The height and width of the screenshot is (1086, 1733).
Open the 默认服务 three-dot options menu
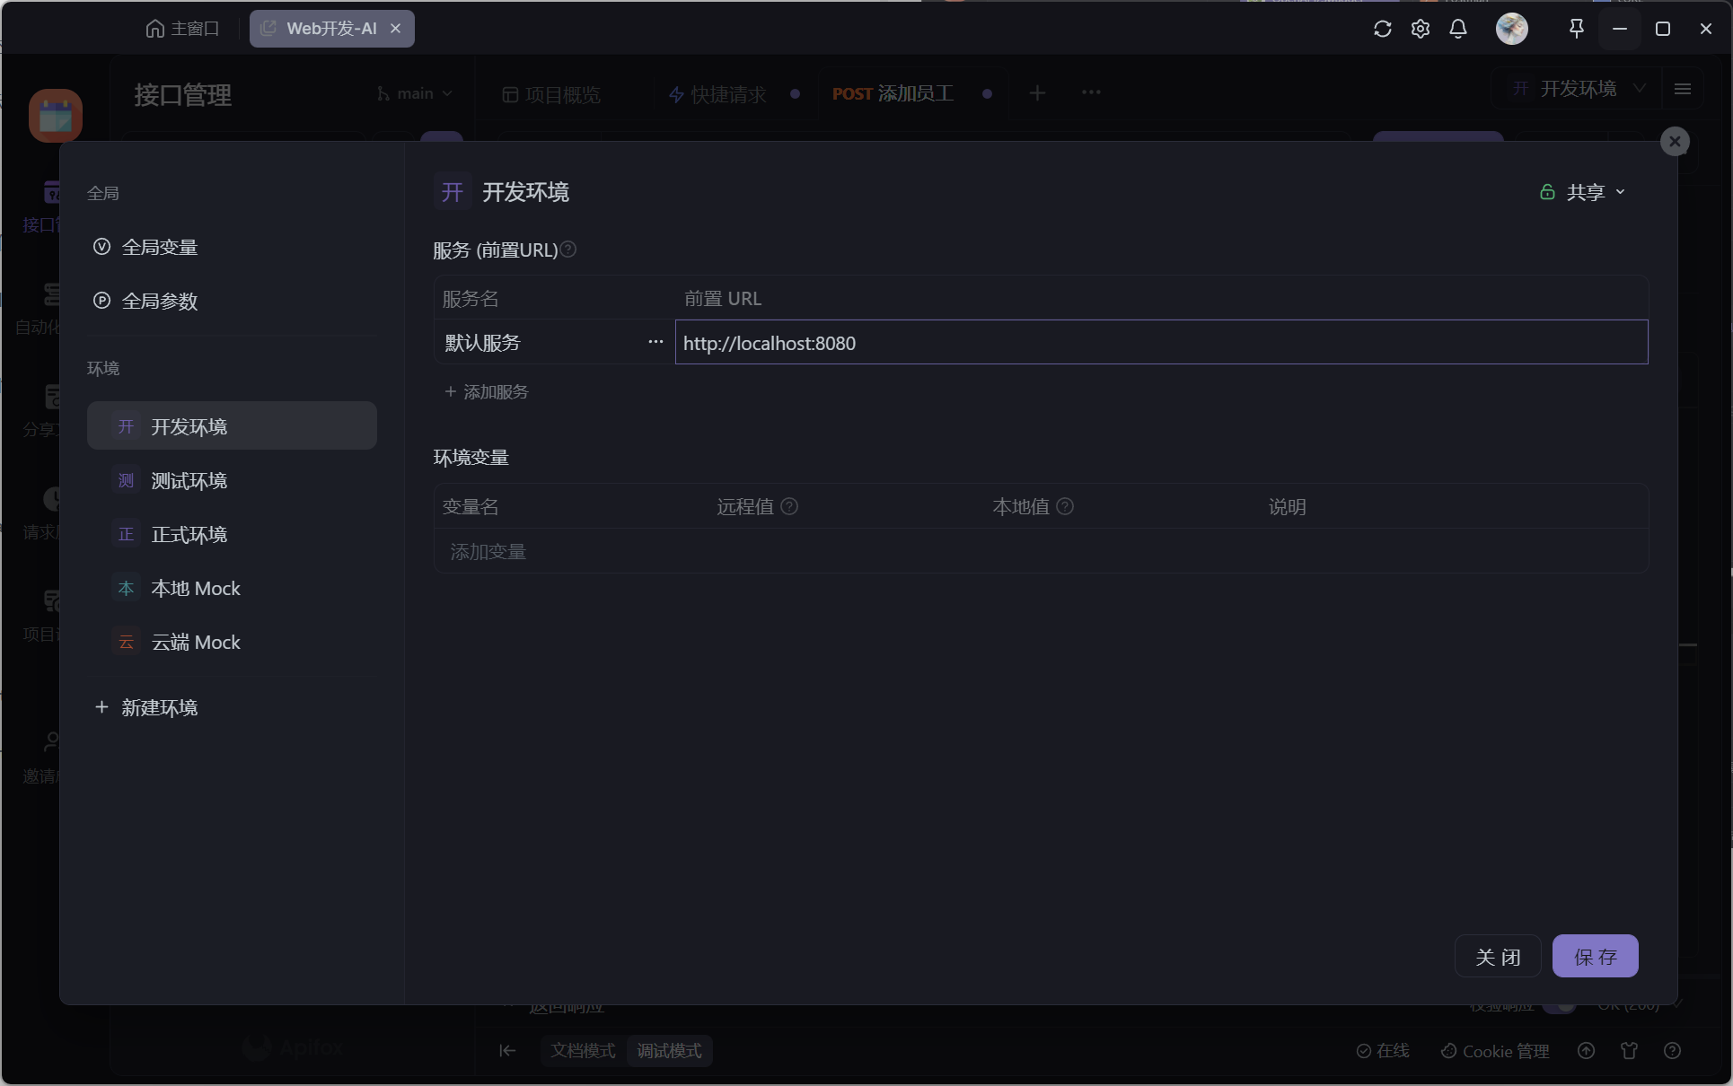tap(655, 342)
